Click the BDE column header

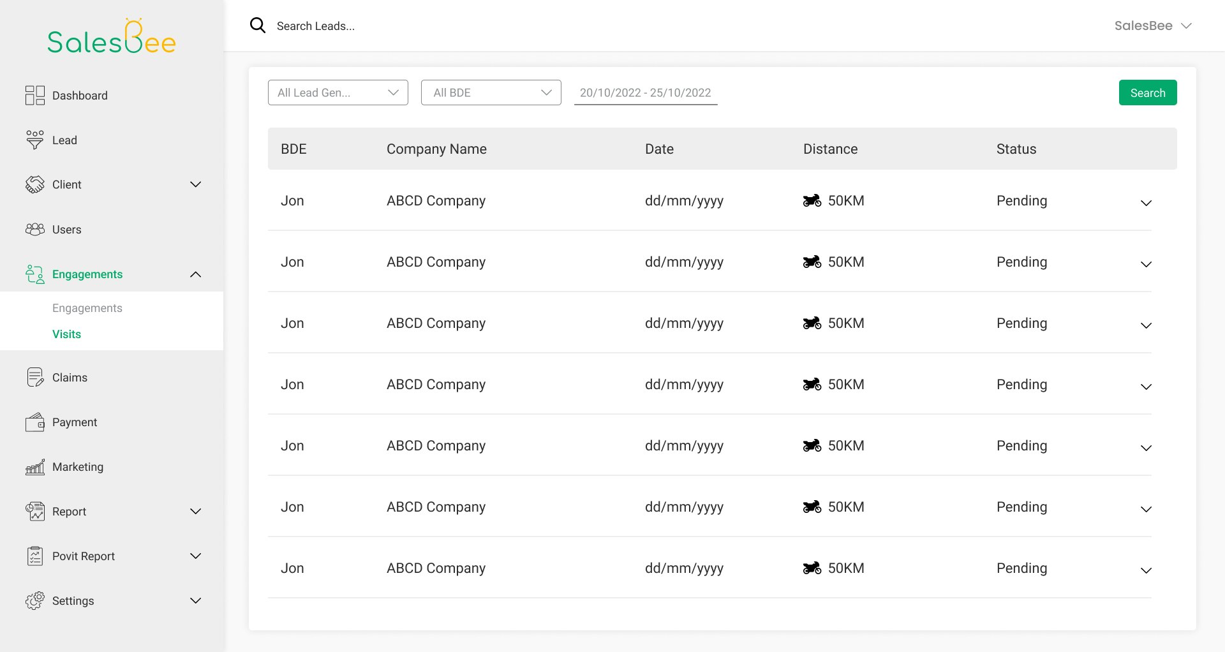coord(293,149)
